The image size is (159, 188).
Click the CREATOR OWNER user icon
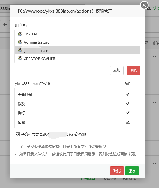20,58
